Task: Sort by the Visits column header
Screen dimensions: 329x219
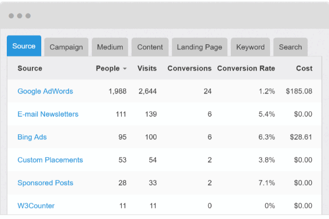Action: click(147, 68)
